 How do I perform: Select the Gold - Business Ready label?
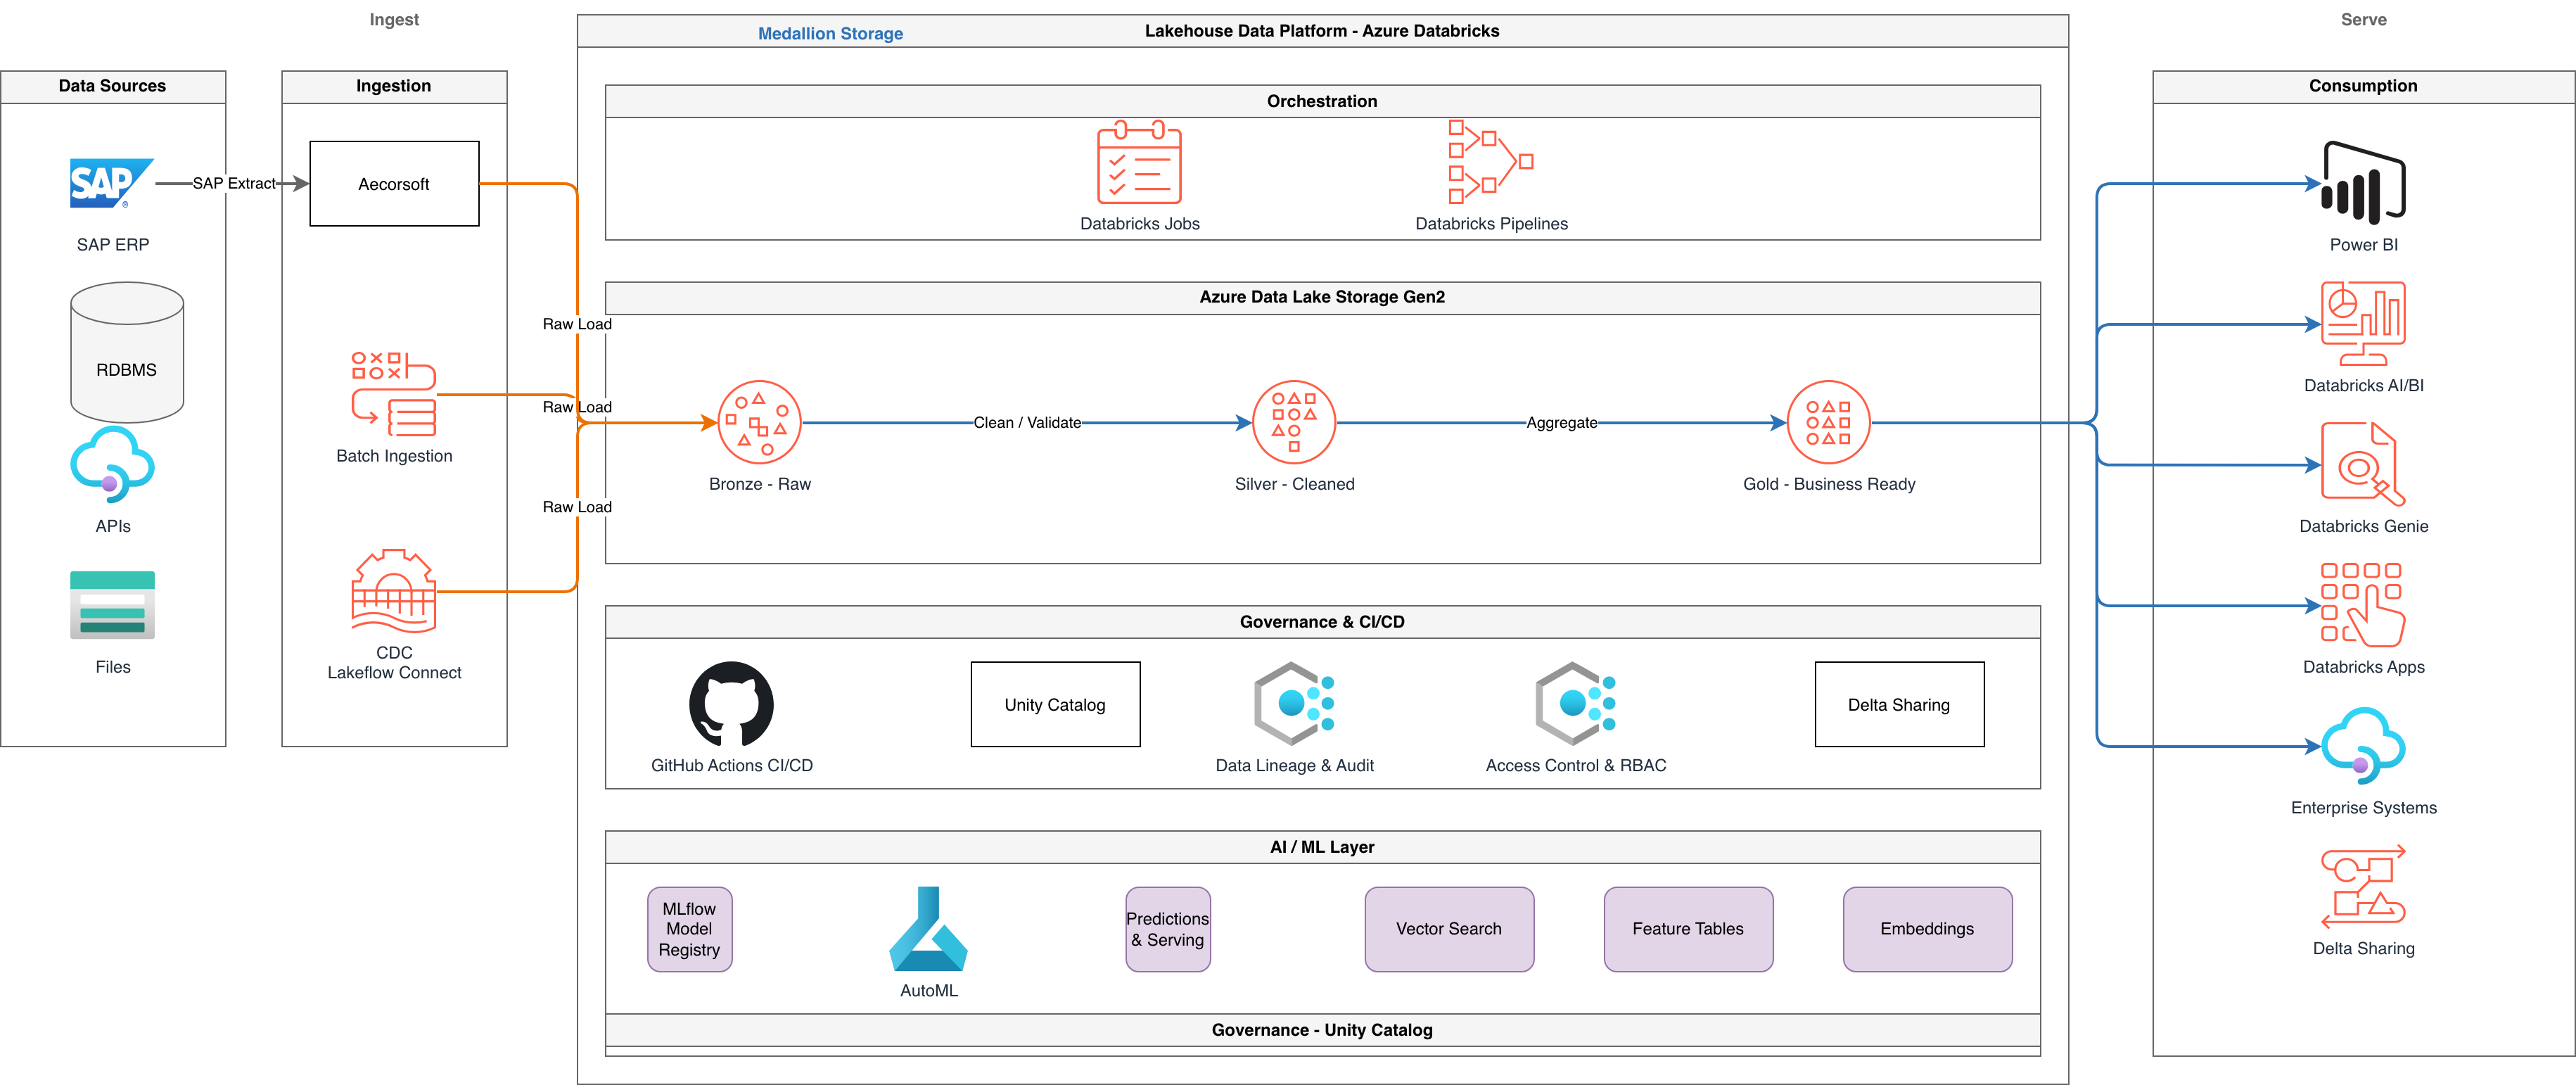1829,484
